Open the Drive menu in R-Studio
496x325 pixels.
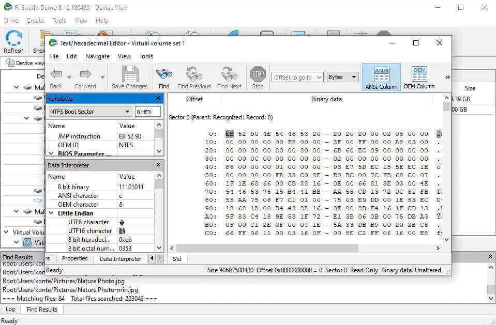click(11, 21)
